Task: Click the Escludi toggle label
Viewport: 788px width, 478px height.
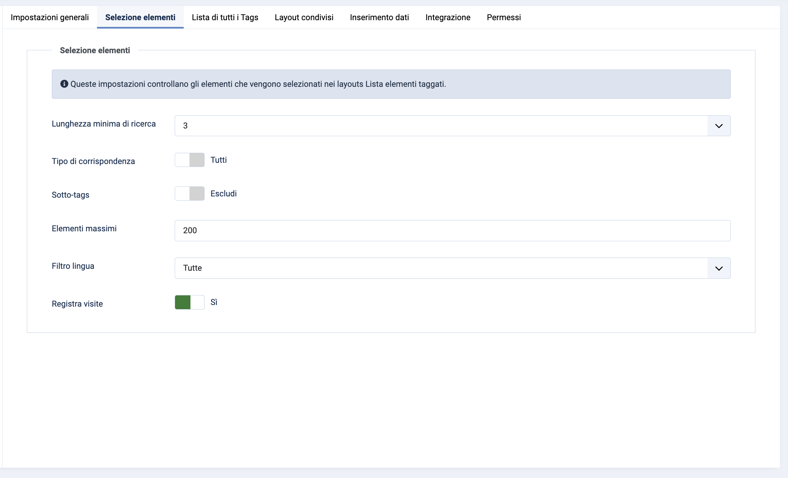Action: [224, 194]
